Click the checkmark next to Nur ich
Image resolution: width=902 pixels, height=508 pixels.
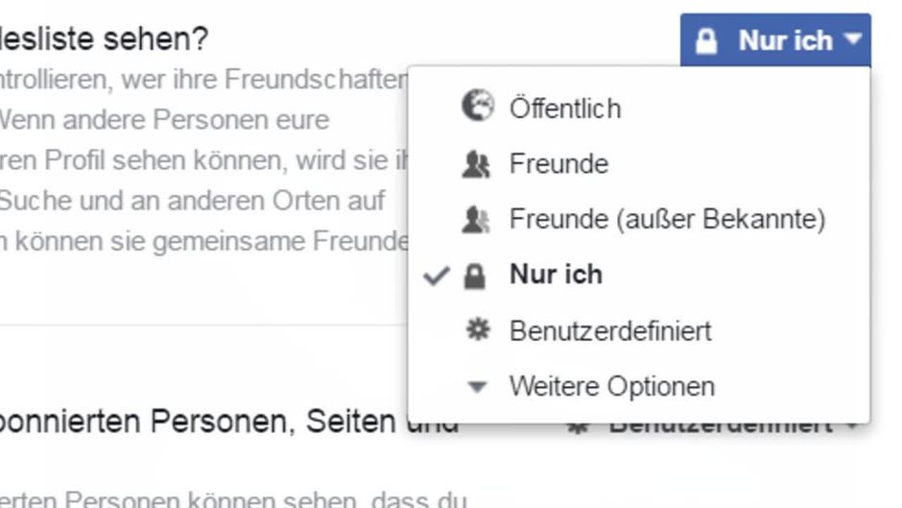pos(437,276)
